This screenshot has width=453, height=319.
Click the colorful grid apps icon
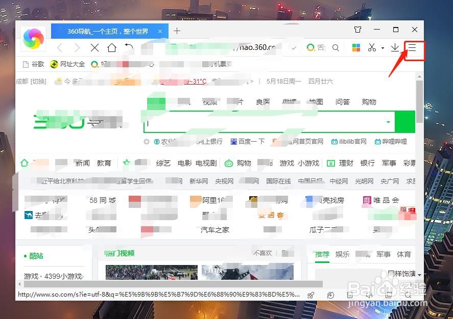[356, 48]
